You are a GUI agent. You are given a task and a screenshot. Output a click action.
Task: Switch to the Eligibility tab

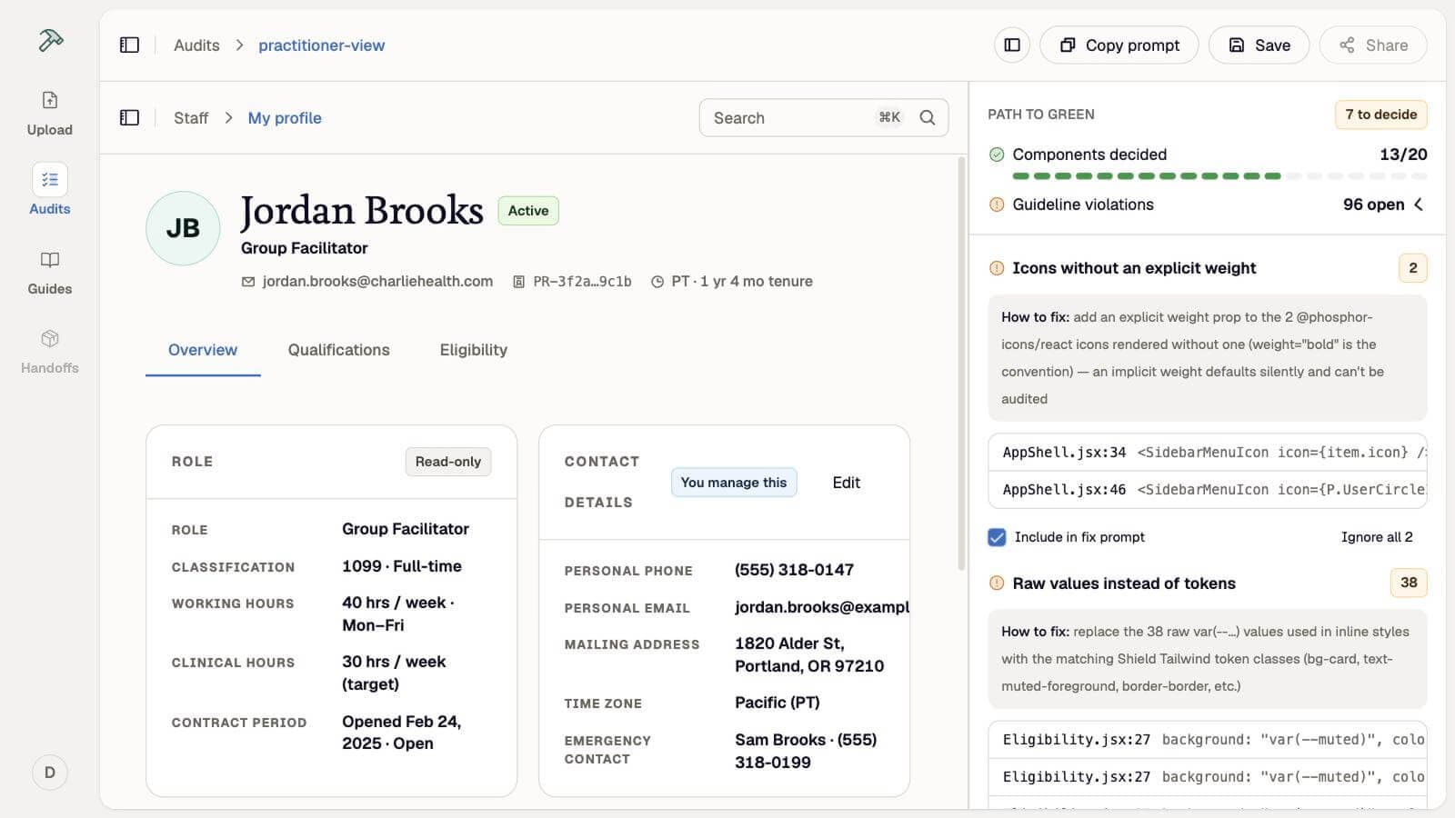click(474, 350)
